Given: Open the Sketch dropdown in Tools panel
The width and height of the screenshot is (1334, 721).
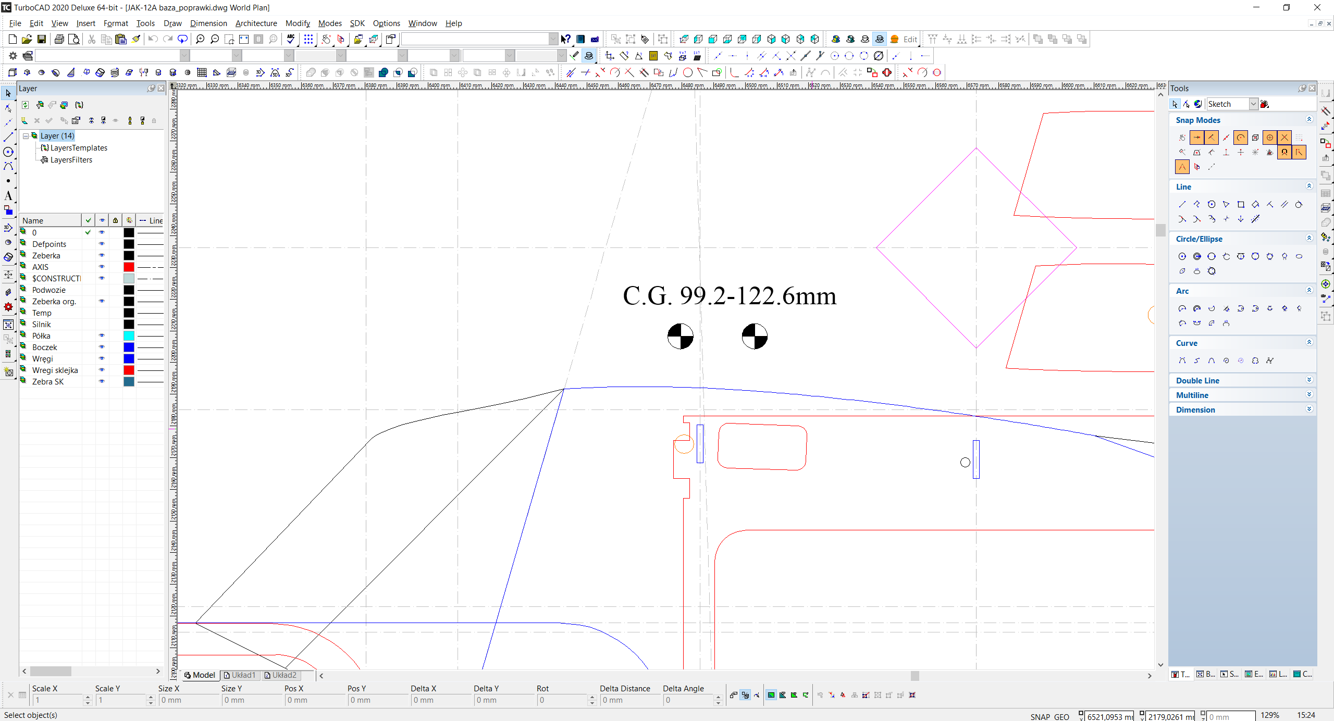Looking at the screenshot, I should pyautogui.click(x=1253, y=104).
